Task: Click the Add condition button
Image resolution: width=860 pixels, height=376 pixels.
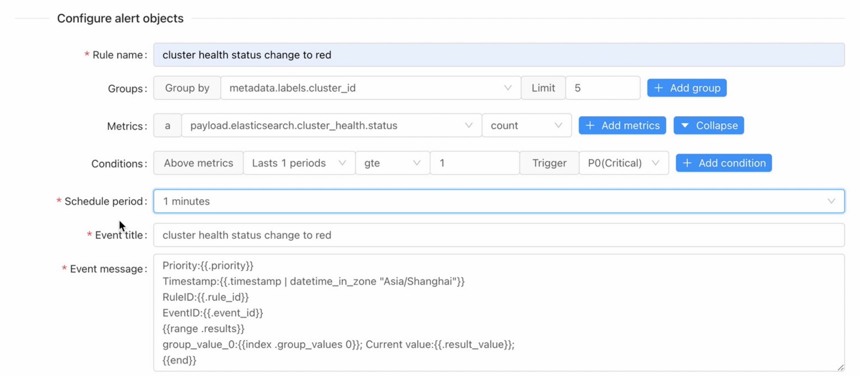Action: 723,163
